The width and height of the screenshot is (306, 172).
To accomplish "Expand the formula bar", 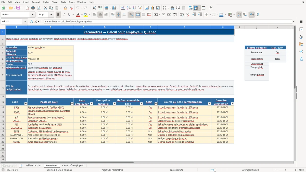I will [x=294, y=21].
